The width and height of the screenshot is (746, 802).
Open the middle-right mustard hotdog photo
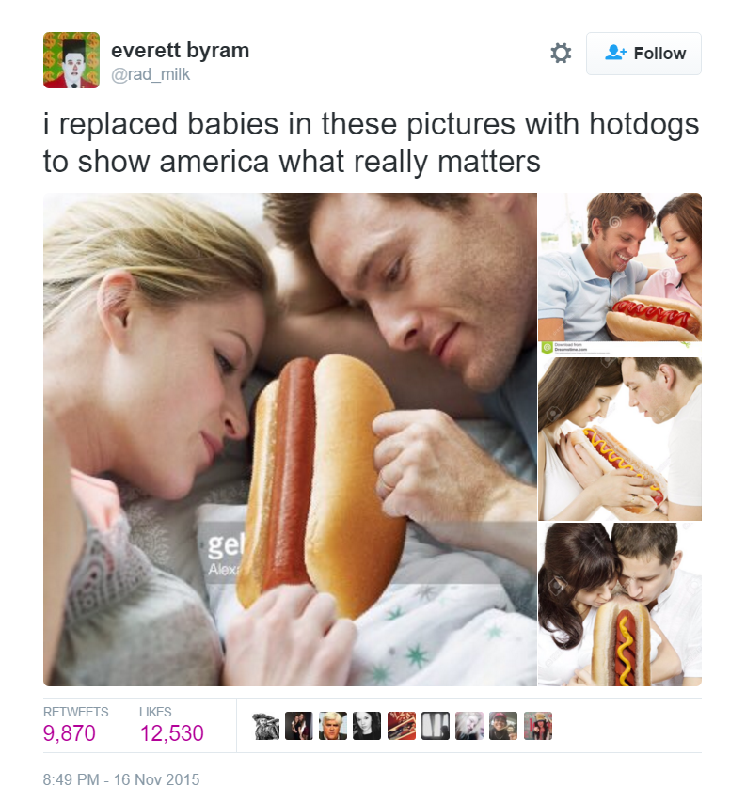pyautogui.click(x=620, y=439)
